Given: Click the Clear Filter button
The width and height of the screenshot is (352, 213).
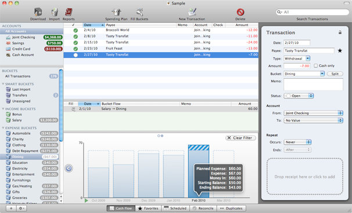Looking at the screenshot, I should (x=240, y=138).
